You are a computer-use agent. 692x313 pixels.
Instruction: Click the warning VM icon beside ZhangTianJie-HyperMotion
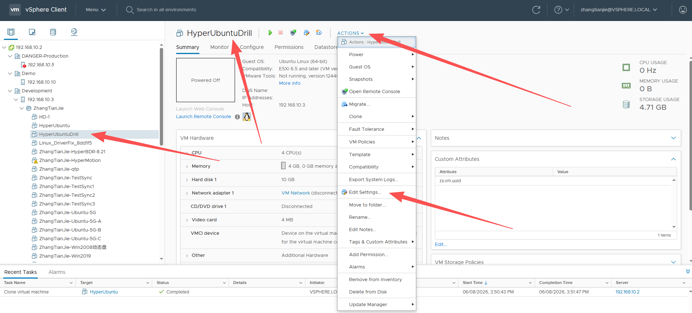tap(35, 160)
